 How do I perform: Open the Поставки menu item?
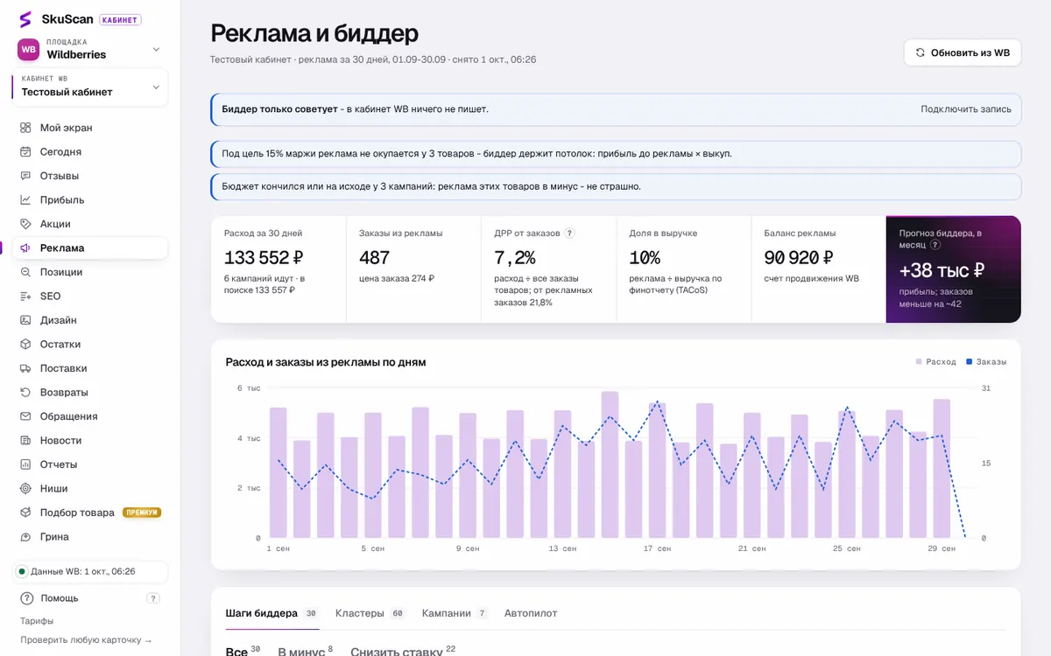click(x=90, y=368)
